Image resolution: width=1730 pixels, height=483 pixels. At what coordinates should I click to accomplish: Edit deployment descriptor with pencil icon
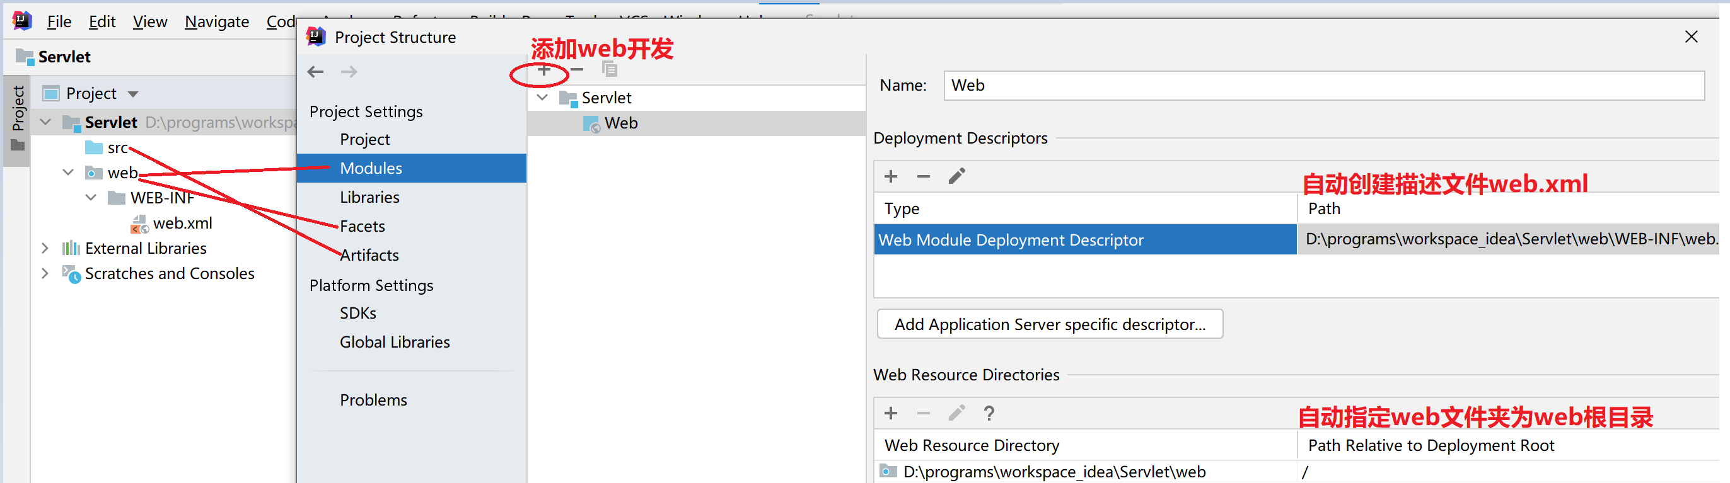[x=956, y=176]
